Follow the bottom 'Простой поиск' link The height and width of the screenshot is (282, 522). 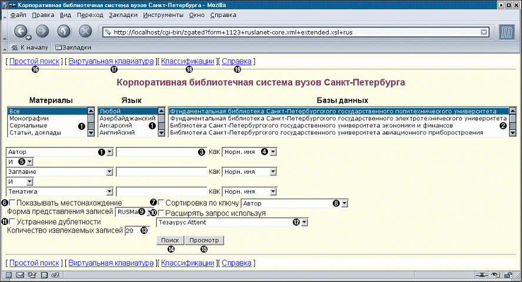34,263
